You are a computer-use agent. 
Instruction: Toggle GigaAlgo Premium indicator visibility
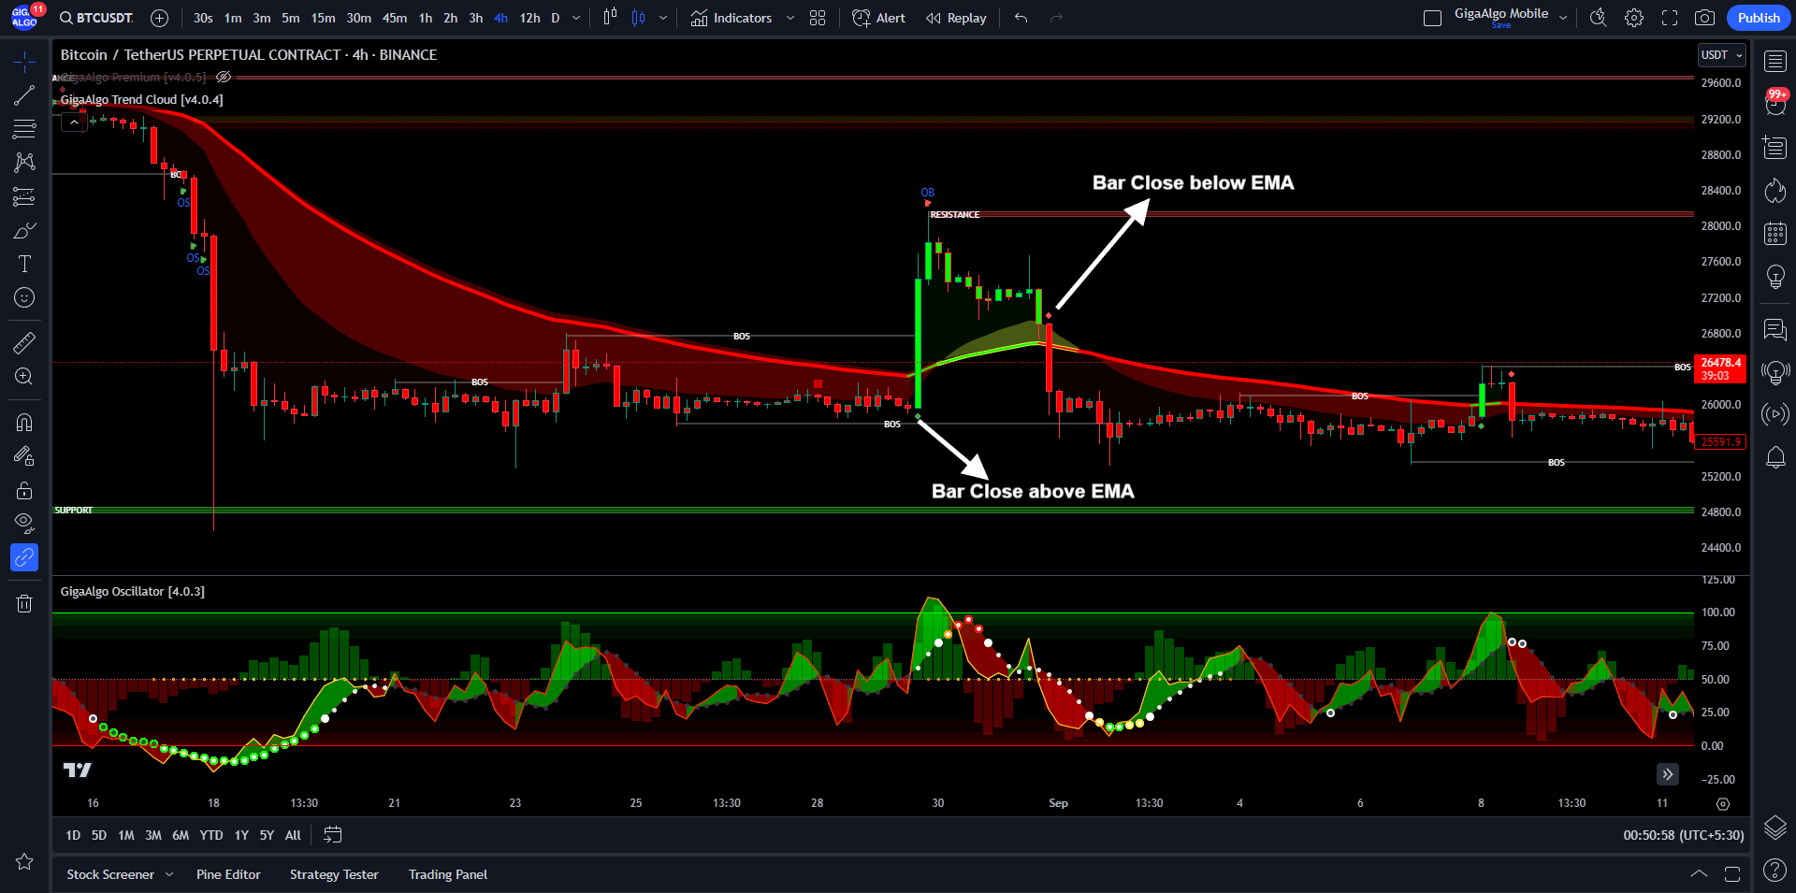tap(224, 77)
